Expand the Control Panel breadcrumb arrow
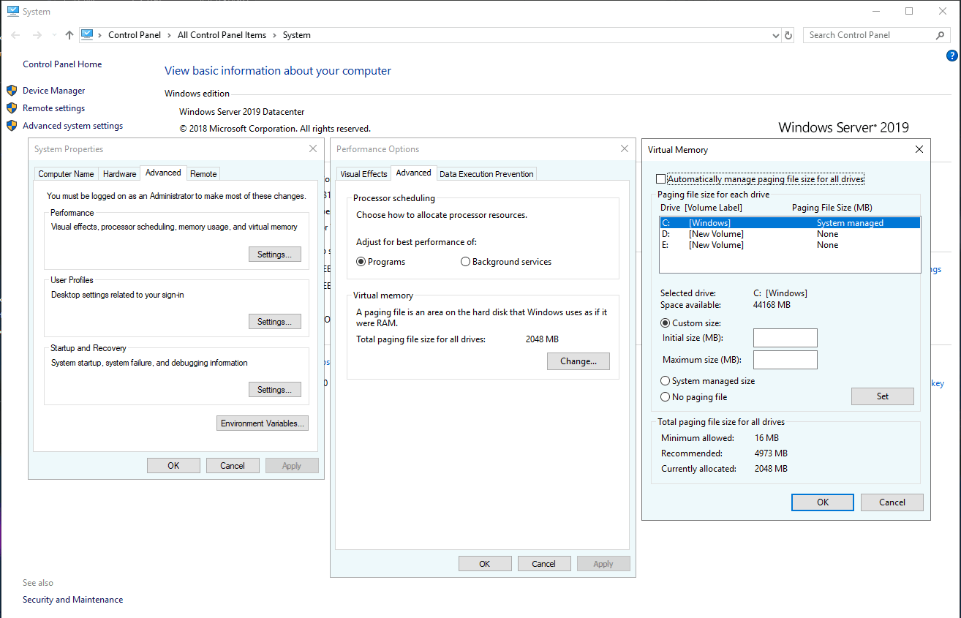This screenshot has height=618, width=961. click(x=169, y=35)
